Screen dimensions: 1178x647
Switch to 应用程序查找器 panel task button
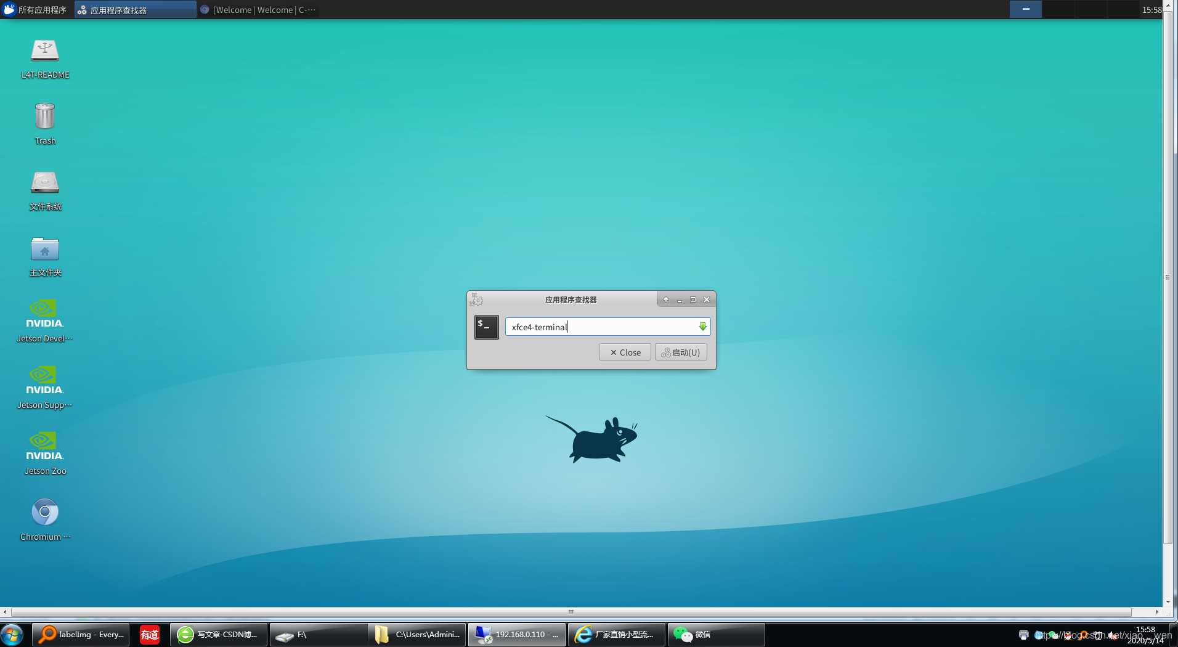[x=136, y=10]
